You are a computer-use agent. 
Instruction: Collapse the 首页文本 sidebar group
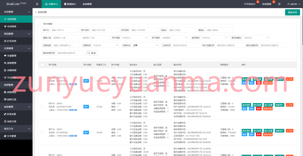(x=16, y=129)
